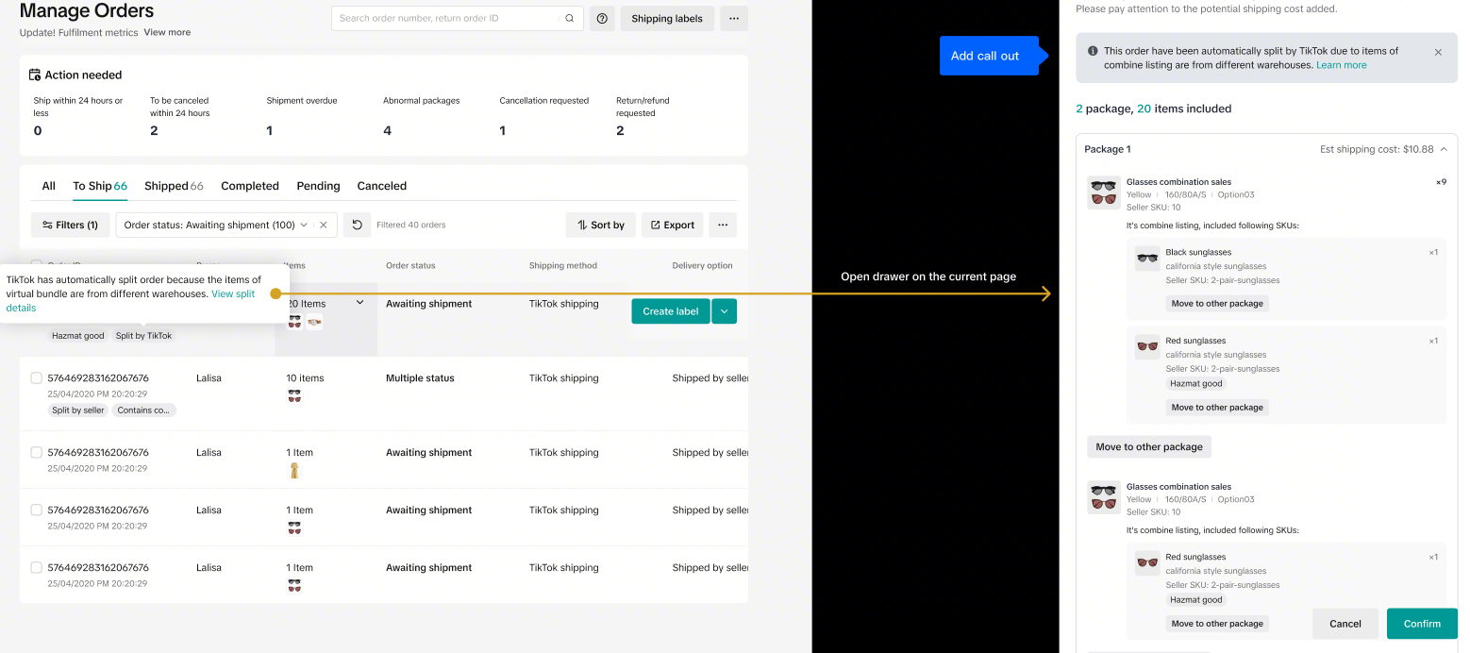The width and height of the screenshot is (1470, 653).
Task: Open the three-dot menu next to Export
Action: click(722, 225)
